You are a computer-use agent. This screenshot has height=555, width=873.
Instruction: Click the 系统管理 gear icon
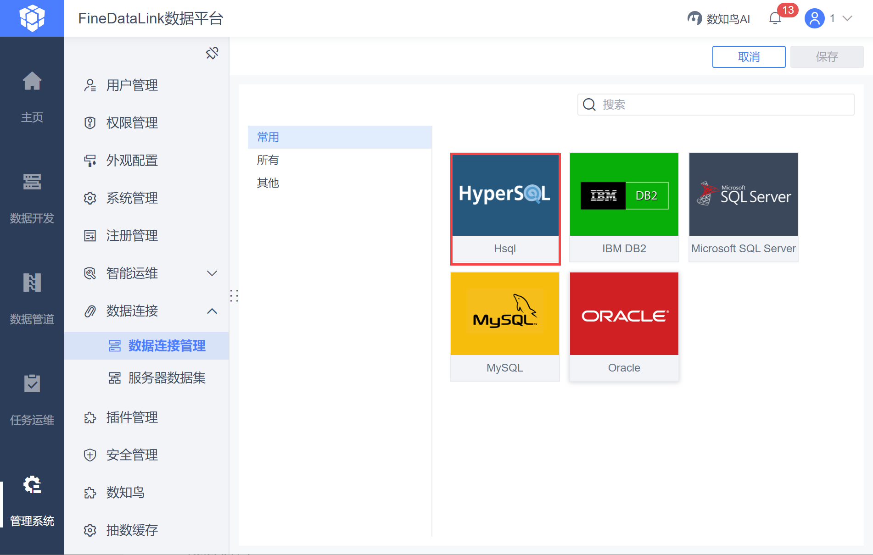pos(90,198)
